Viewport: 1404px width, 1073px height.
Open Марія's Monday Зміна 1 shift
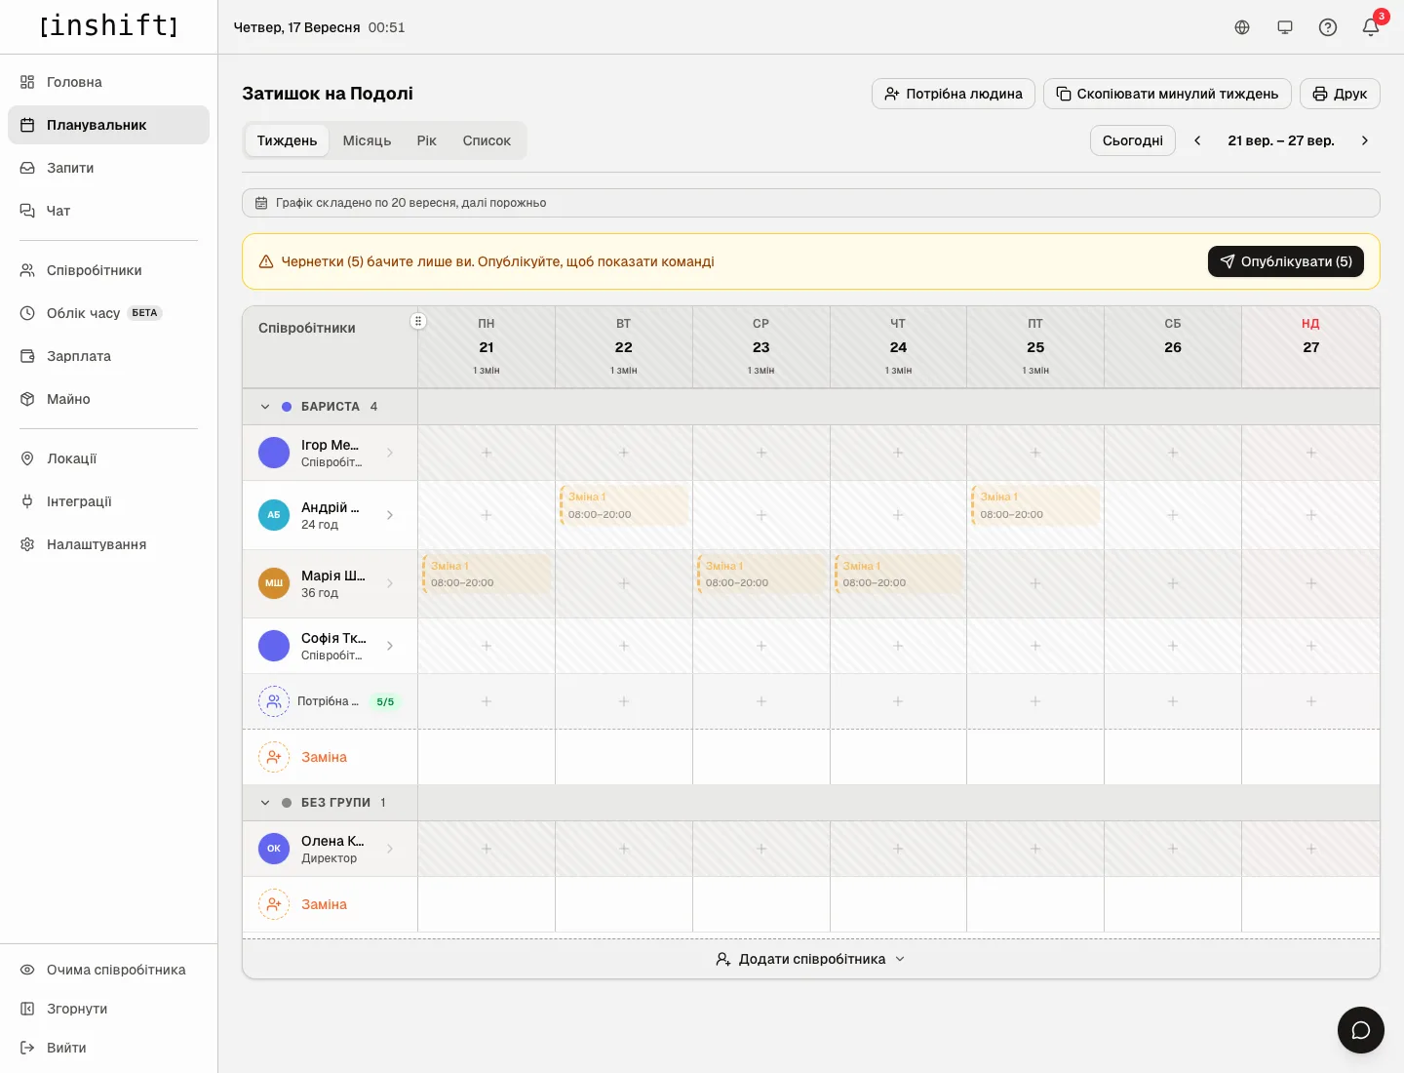487,575
